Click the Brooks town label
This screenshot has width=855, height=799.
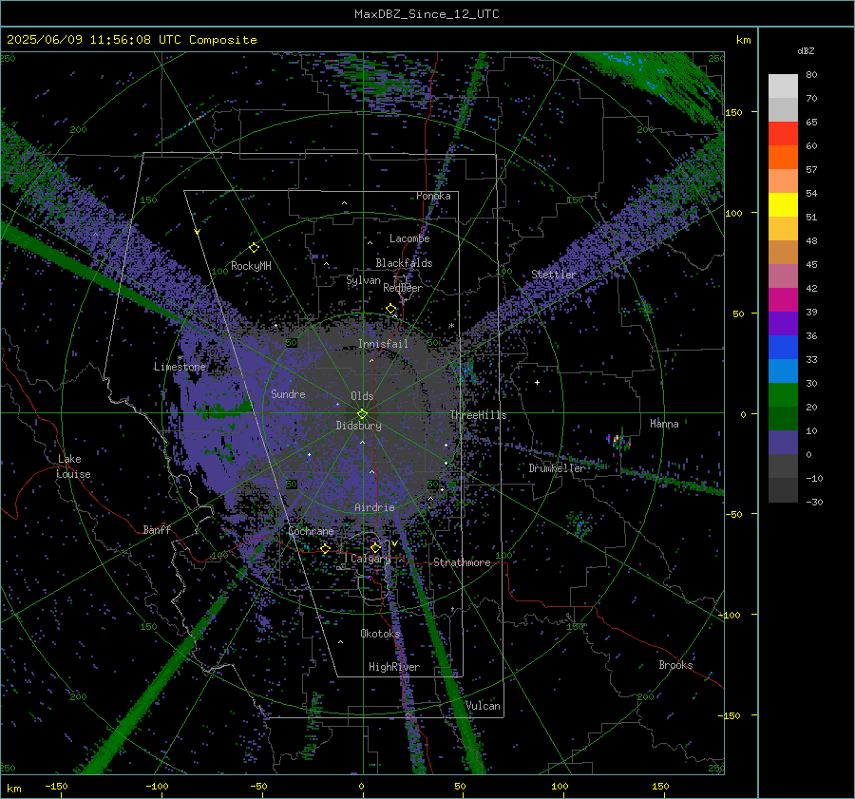point(675,665)
